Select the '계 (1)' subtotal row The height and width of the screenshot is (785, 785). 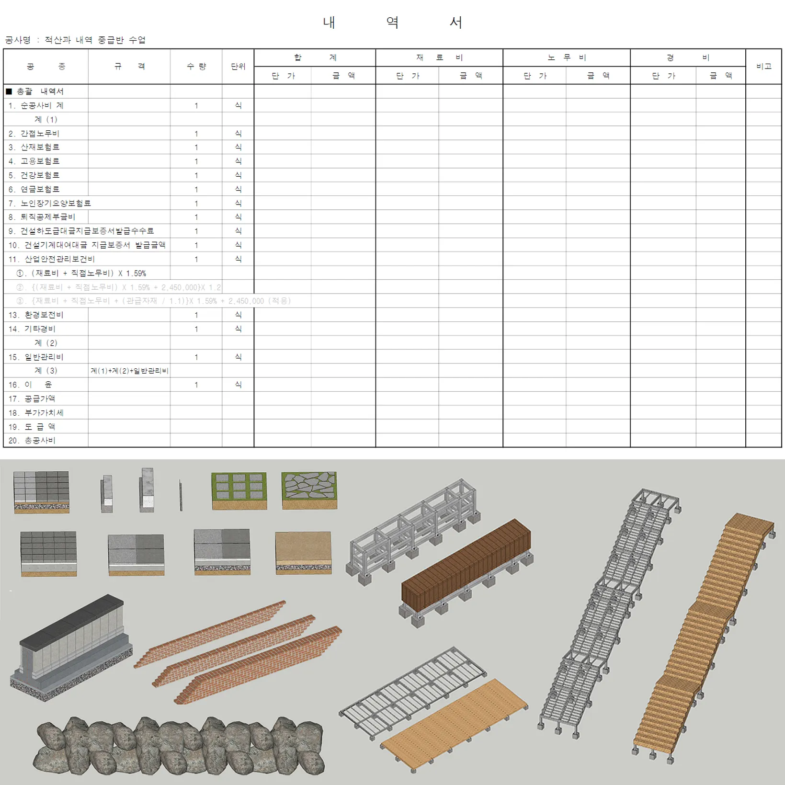392,119
